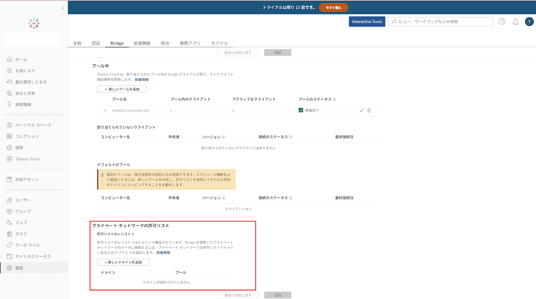This screenshot has height=299, width=536.
Task: Click 最終接続日 header in unassigned clients
Action: coord(344,137)
